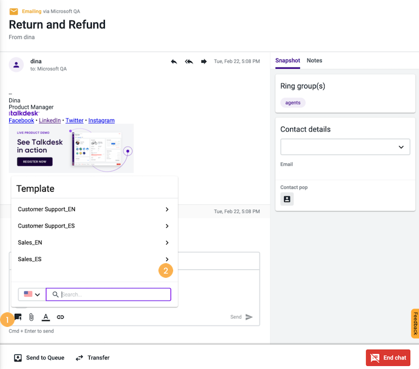Open the Facebook signature link

pyautogui.click(x=21, y=121)
